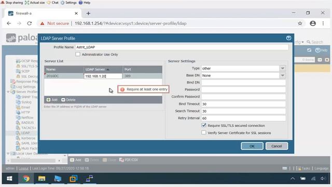
Task: Click PDF/CSV export button
Action: coord(129,160)
